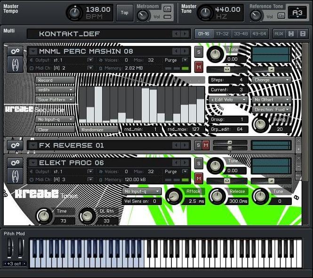This screenshot has width=313, height=278.
Task: Select previous instrument for ELEKT PROC 06
Action: point(176,163)
